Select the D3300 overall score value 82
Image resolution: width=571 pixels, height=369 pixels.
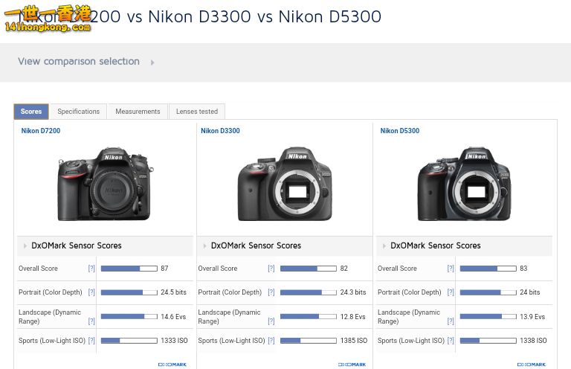click(x=343, y=269)
